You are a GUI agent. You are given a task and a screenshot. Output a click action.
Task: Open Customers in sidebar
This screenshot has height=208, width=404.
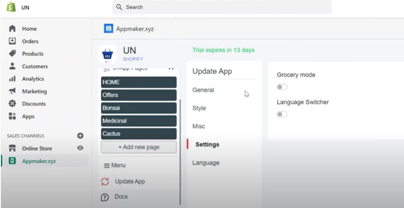[35, 67]
